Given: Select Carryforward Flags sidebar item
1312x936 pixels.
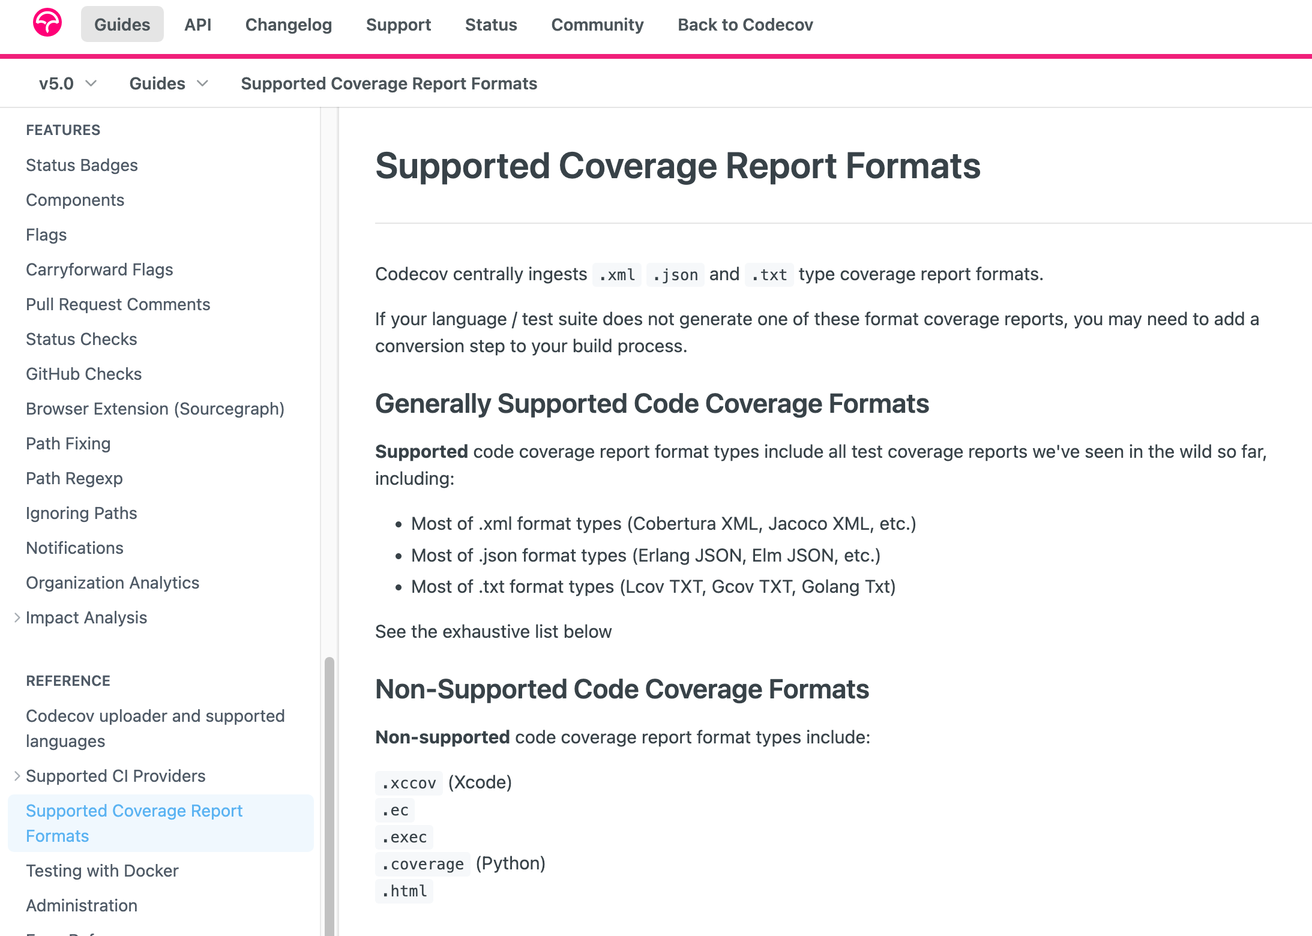Looking at the screenshot, I should 99,269.
